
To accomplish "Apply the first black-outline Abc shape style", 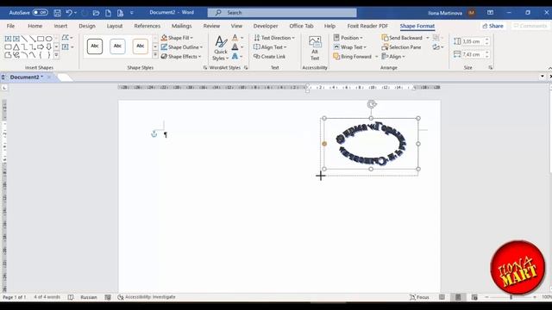I will [95, 46].
